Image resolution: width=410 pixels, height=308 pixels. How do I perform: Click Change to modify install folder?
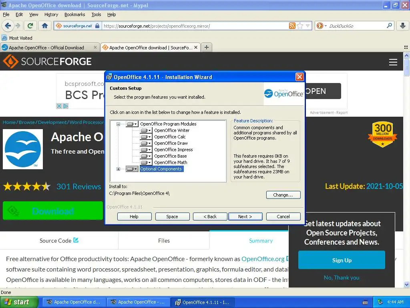(x=283, y=195)
